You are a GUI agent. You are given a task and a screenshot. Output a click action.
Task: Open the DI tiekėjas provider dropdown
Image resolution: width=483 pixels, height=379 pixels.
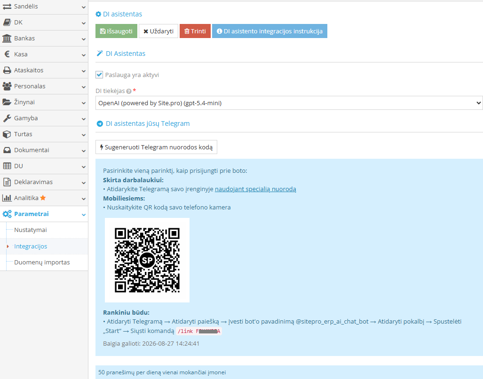click(x=289, y=103)
